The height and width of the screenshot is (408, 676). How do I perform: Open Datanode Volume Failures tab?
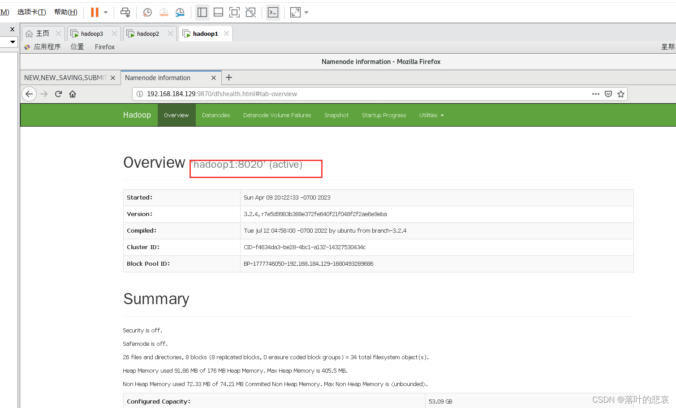click(277, 115)
